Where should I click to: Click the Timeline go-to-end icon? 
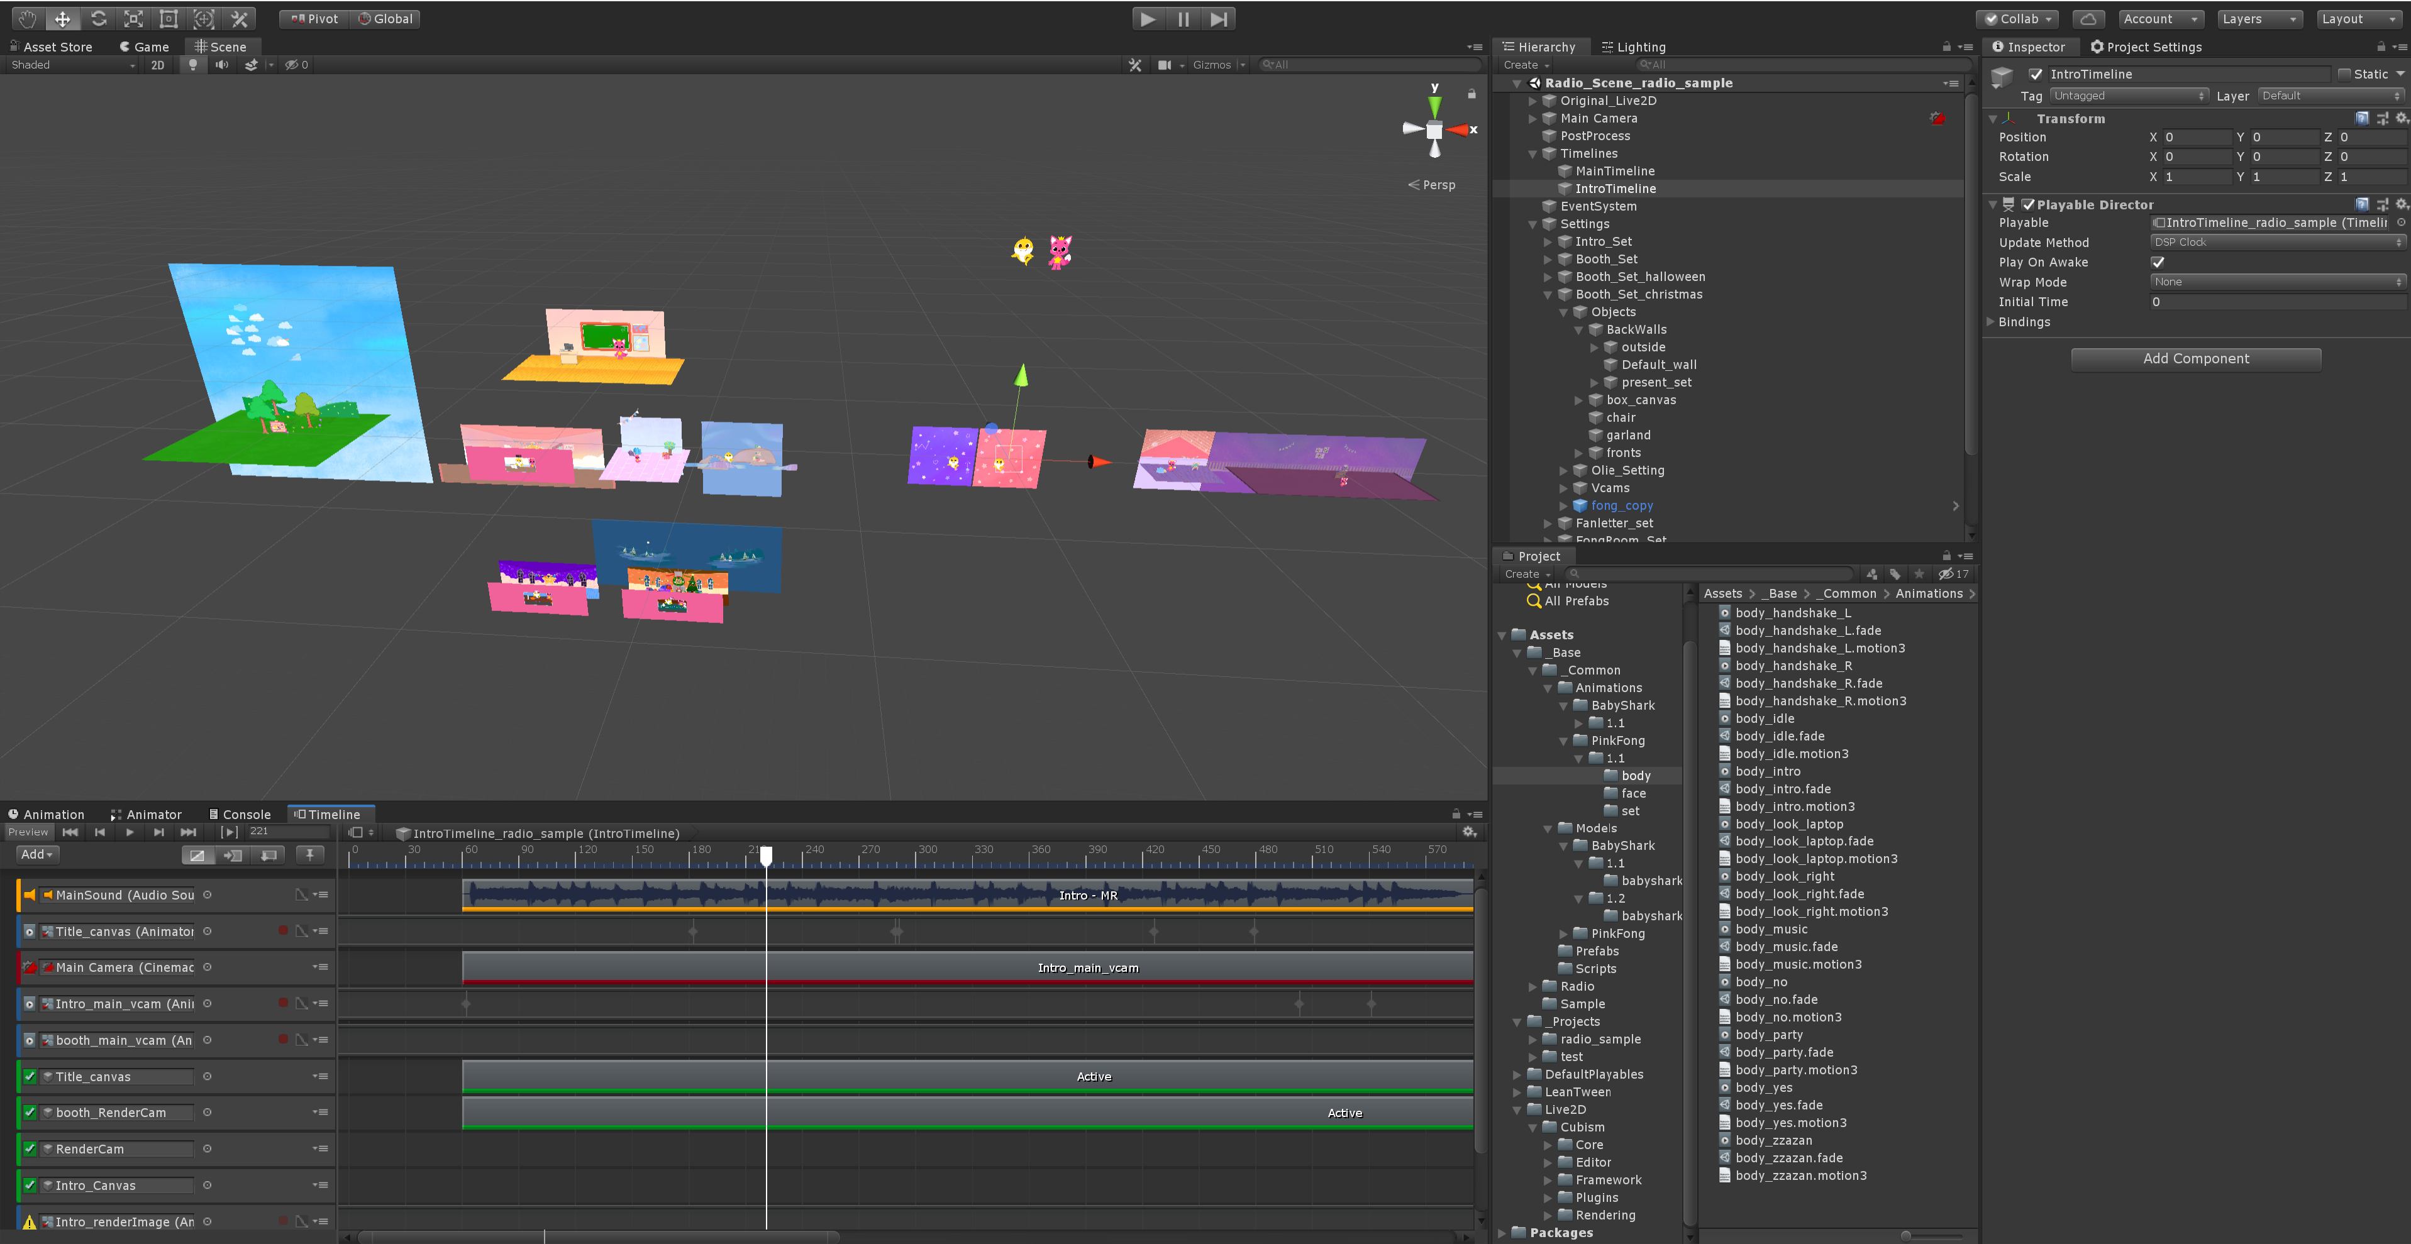pyautogui.click(x=188, y=832)
